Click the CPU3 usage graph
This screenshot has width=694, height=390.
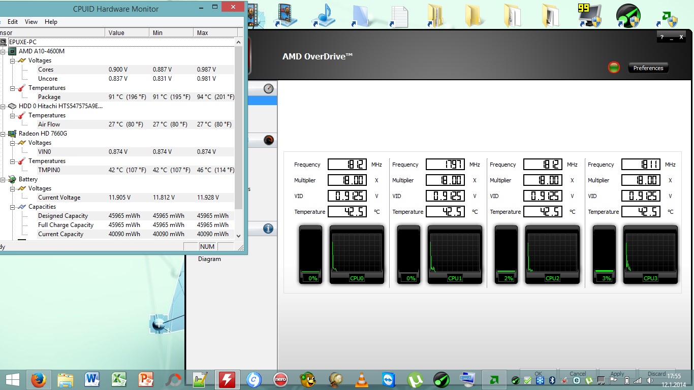[x=650, y=254]
